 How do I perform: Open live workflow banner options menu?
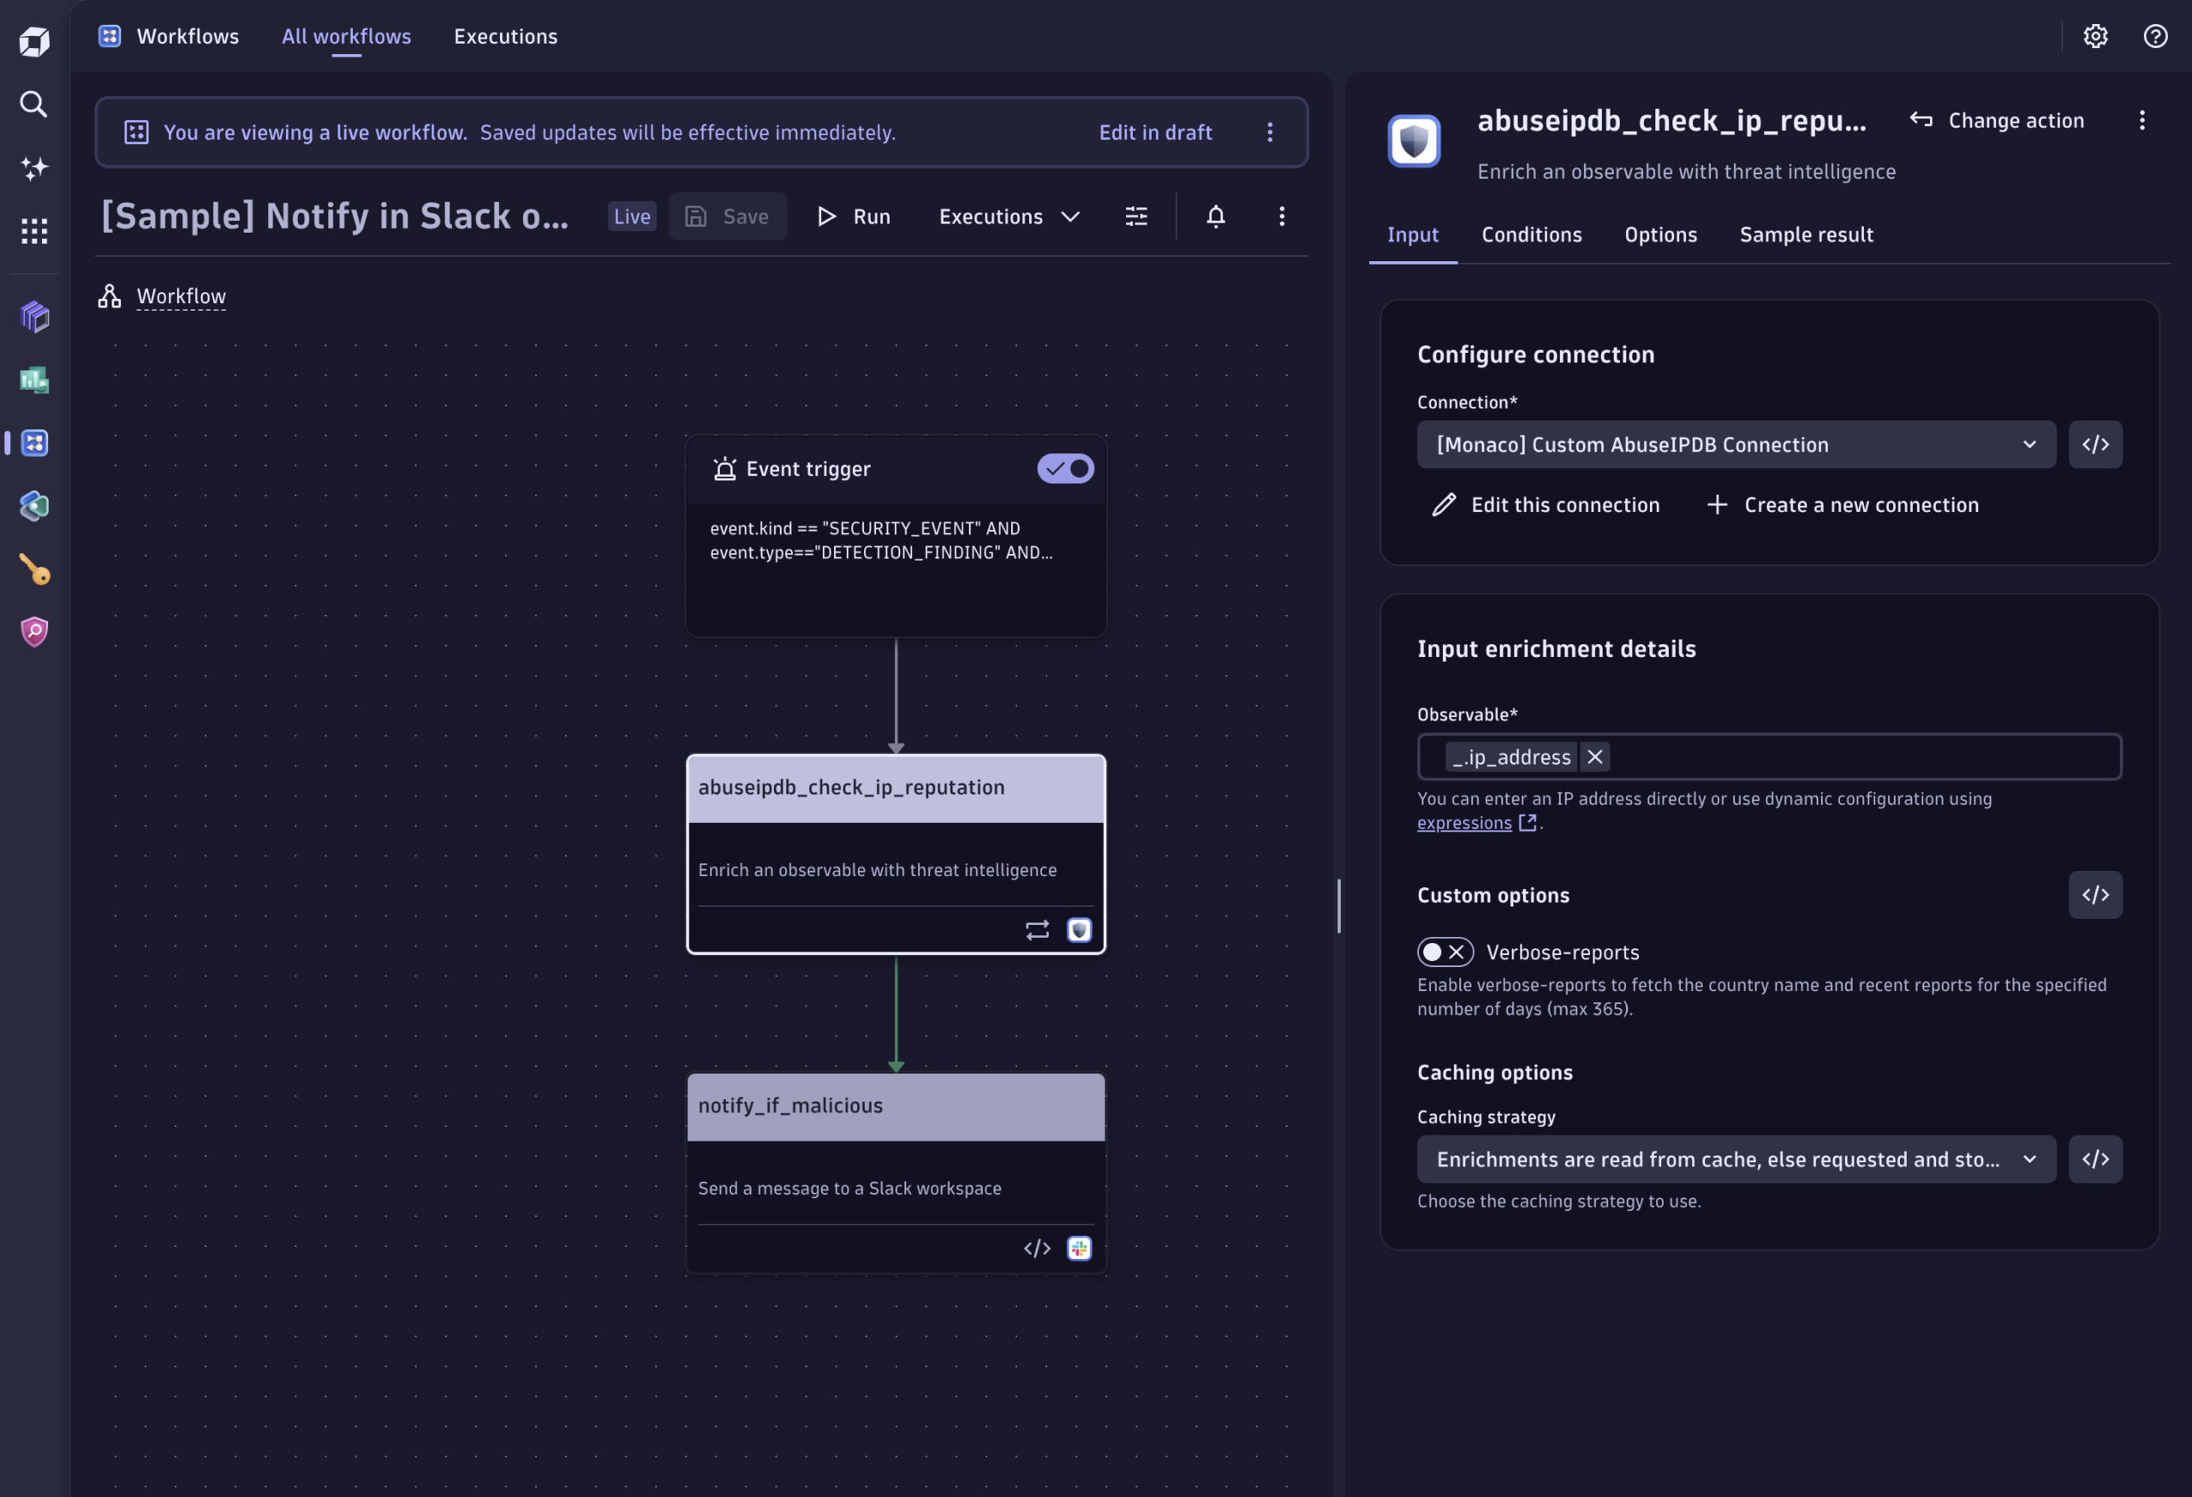click(x=1270, y=132)
